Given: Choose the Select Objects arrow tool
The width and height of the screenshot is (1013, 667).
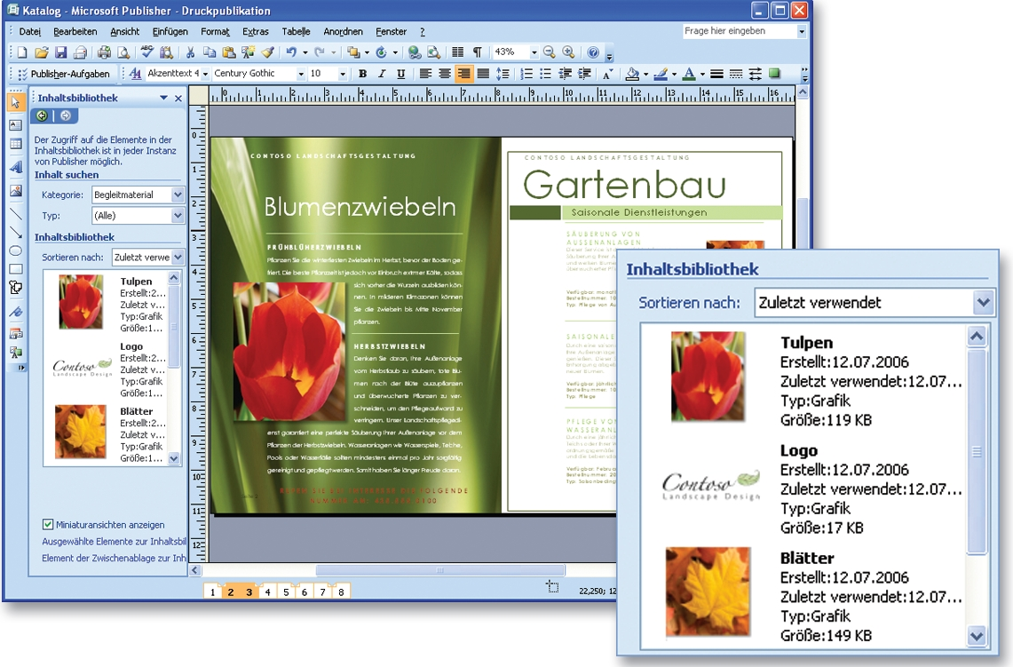Looking at the screenshot, I should coord(15,102).
